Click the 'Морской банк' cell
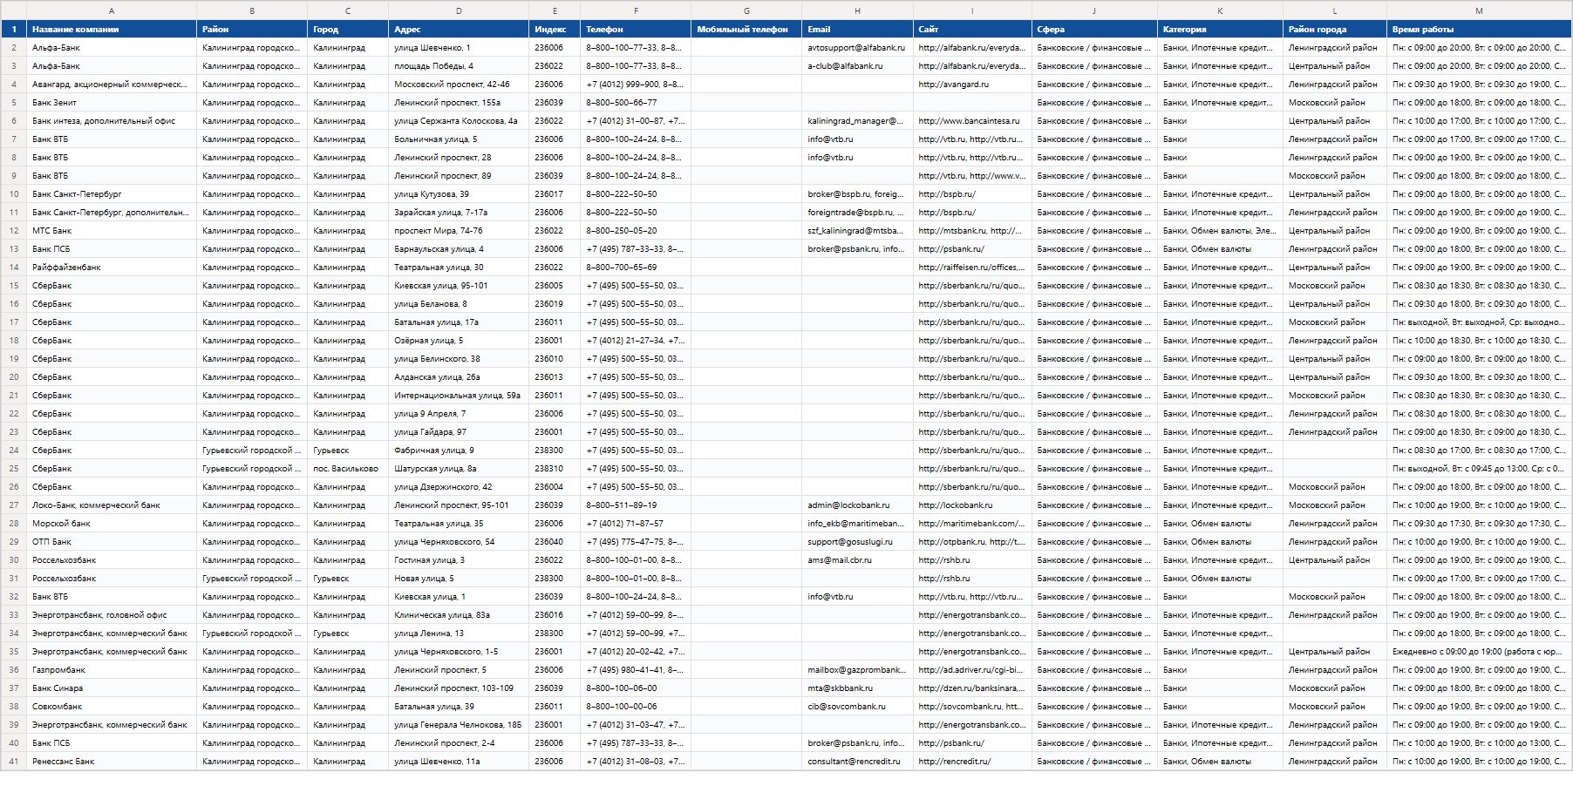1573x786 pixels. pyautogui.click(x=112, y=524)
